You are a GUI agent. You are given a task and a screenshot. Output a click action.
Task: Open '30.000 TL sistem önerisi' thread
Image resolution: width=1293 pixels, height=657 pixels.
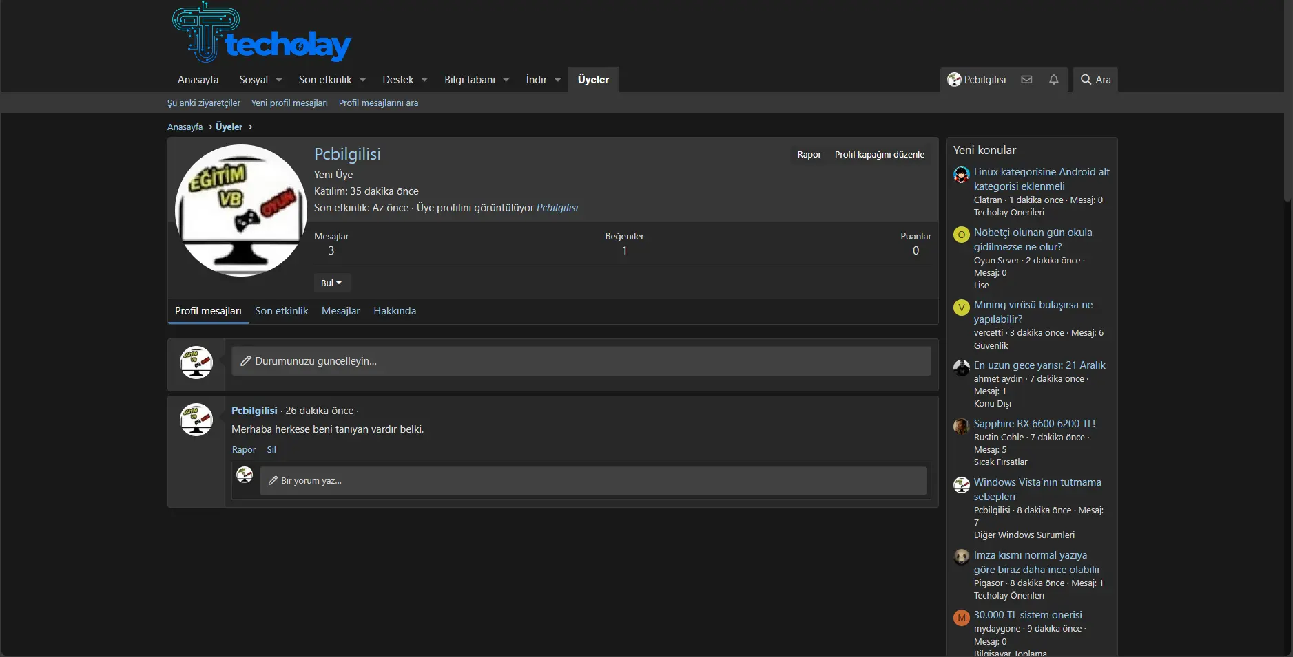(1028, 615)
